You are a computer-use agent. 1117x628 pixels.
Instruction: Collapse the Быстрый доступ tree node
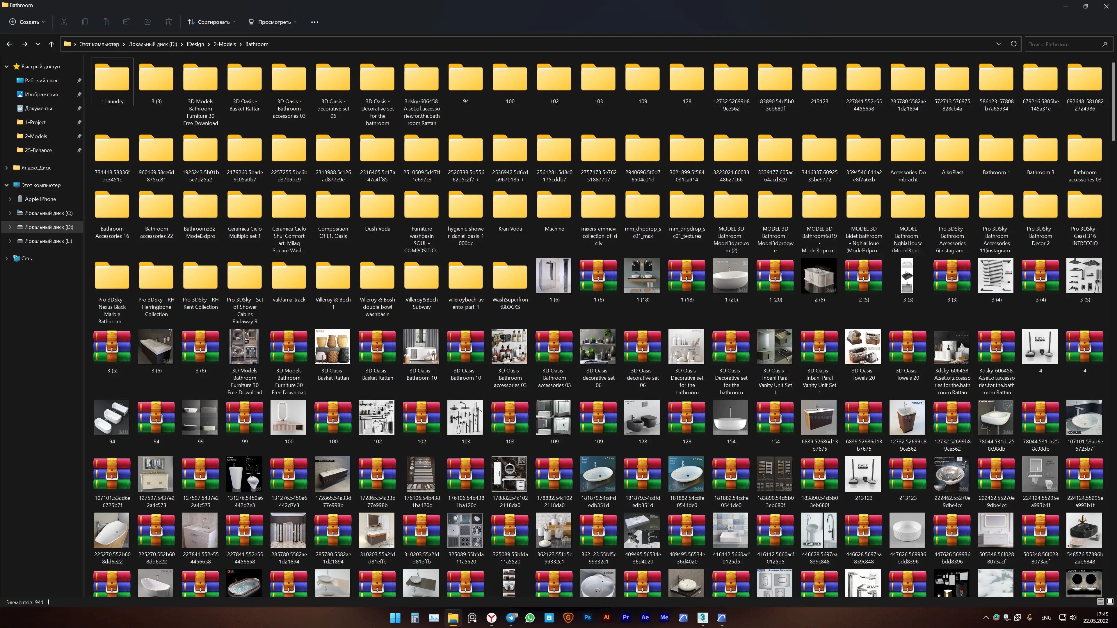click(x=6, y=66)
